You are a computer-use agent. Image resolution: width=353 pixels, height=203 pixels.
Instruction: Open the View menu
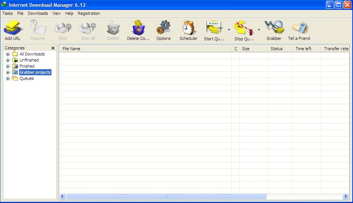(x=56, y=13)
